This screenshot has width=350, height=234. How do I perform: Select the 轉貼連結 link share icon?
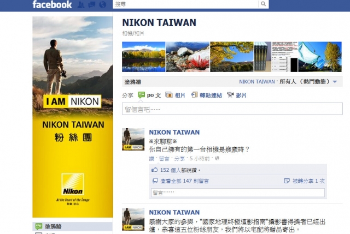tap(194, 95)
